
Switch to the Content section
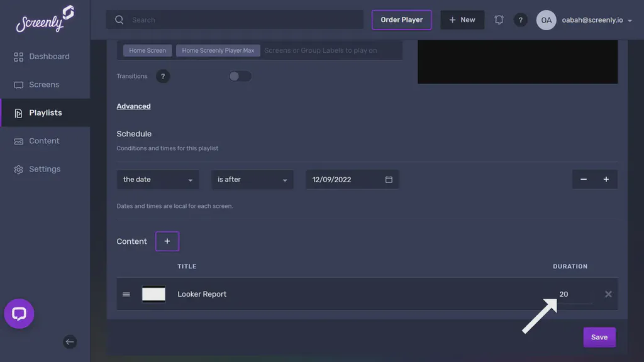click(x=45, y=140)
